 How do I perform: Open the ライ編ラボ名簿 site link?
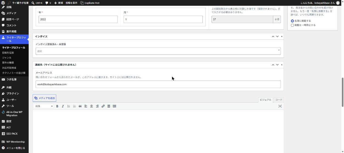click(18, 3)
